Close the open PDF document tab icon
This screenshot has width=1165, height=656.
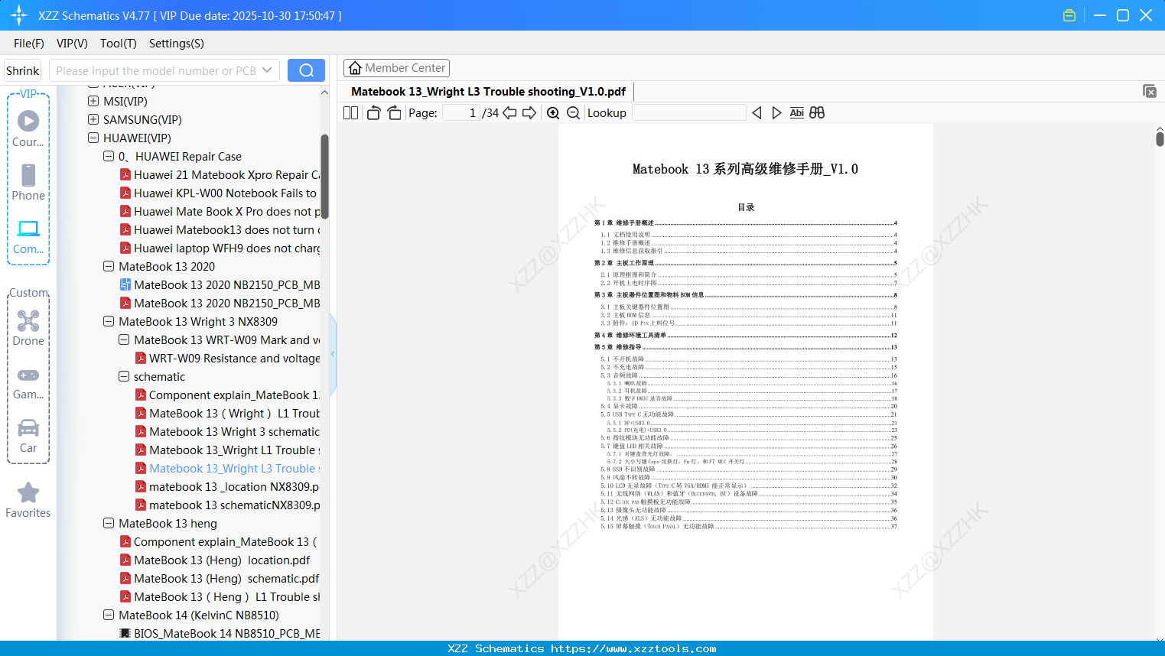coord(1150,91)
